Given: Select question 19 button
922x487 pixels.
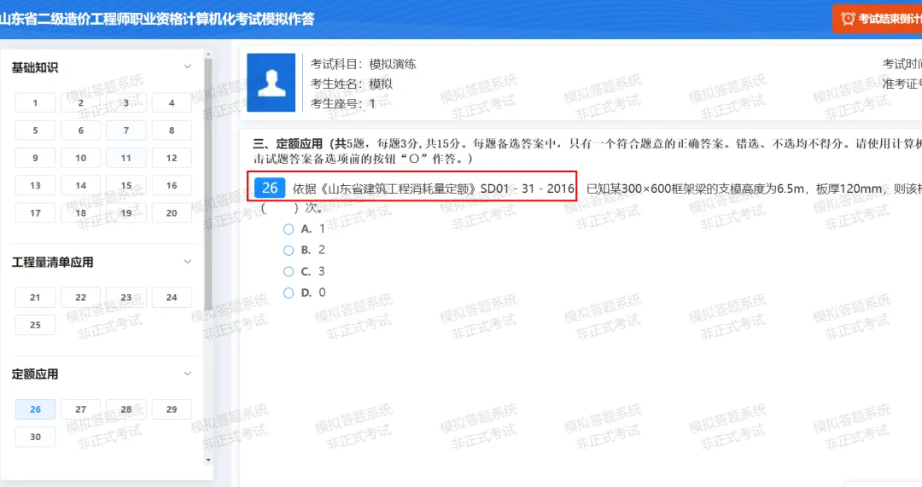Looking at the screenshot, I should click(125, 213).
